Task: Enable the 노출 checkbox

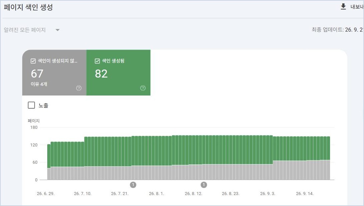Action: click(31, 105)
